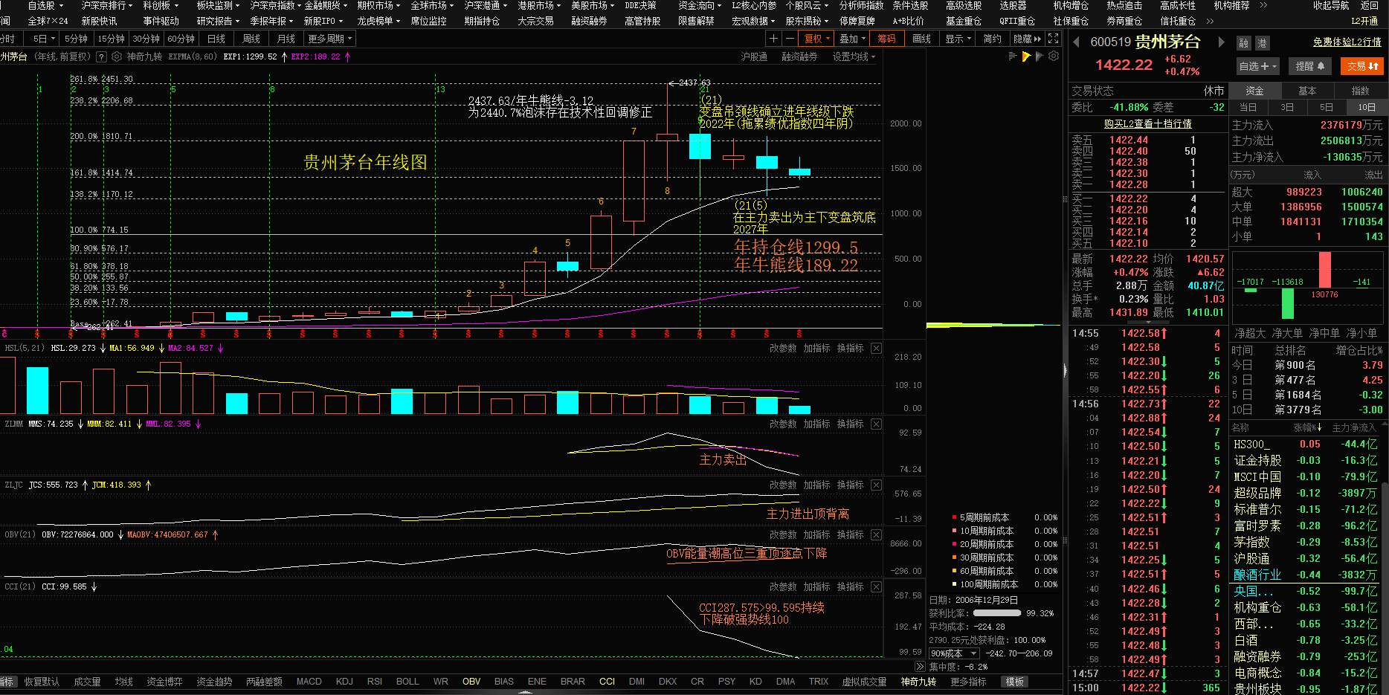
Task: Close the HSL indicator panel
Action: (x=877, y=348)
